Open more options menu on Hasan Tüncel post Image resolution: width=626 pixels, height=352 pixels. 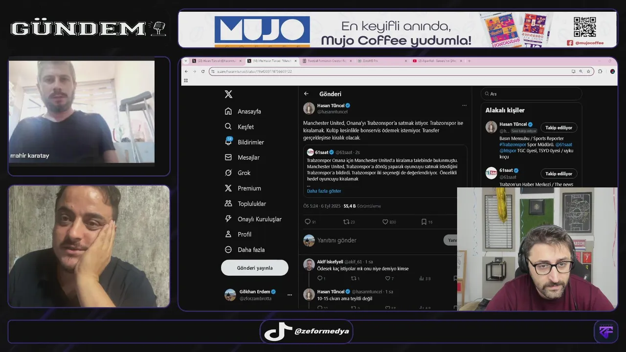(464, 106)
